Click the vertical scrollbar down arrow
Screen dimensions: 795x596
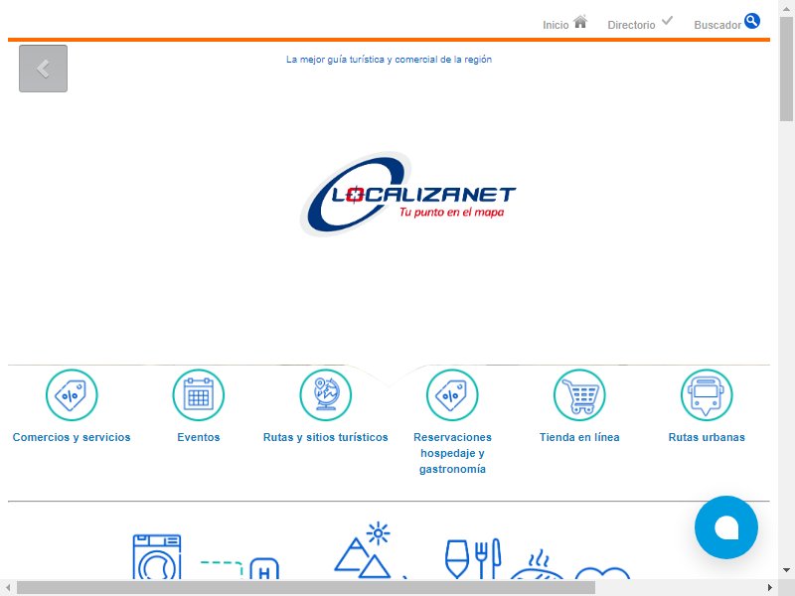tap(786, 570)
